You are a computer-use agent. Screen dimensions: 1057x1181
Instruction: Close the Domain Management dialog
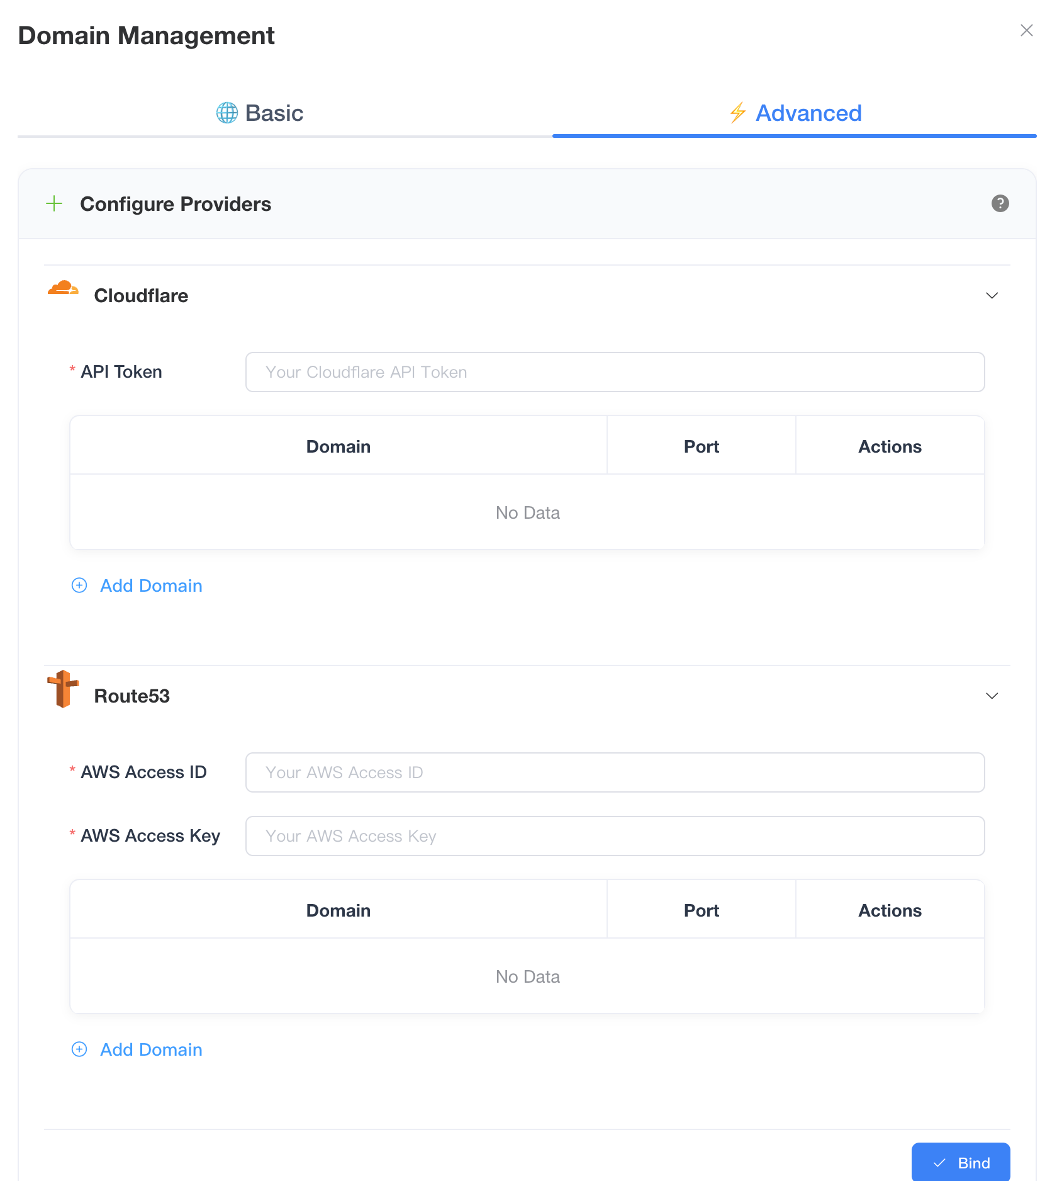[1026, 30]
